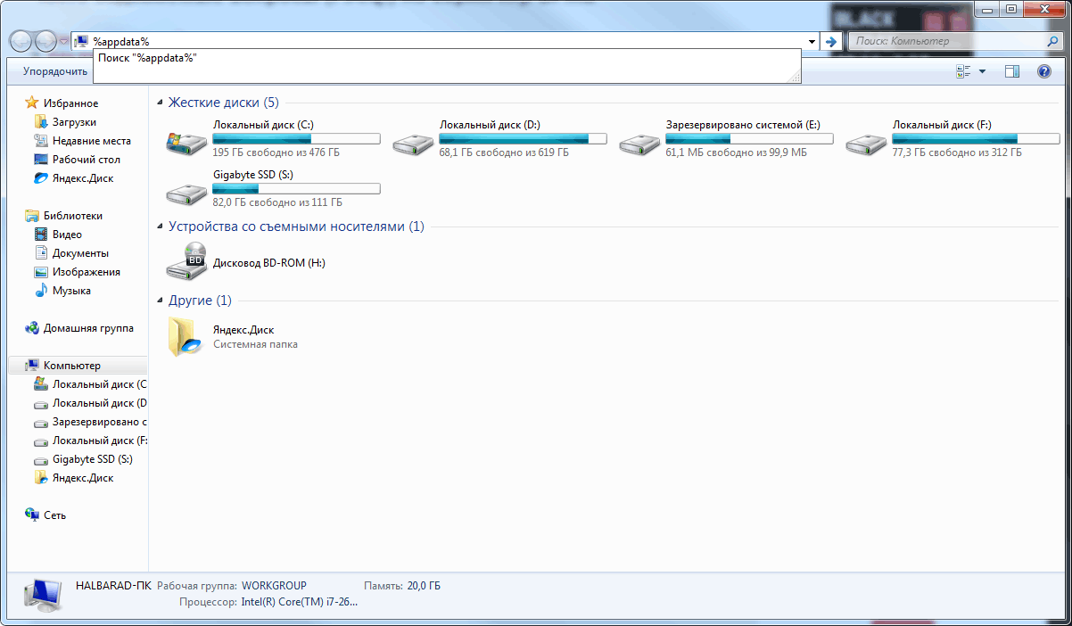Open the Упорядочить menu
Screen dimensions: 1072x626
point(55,71)
